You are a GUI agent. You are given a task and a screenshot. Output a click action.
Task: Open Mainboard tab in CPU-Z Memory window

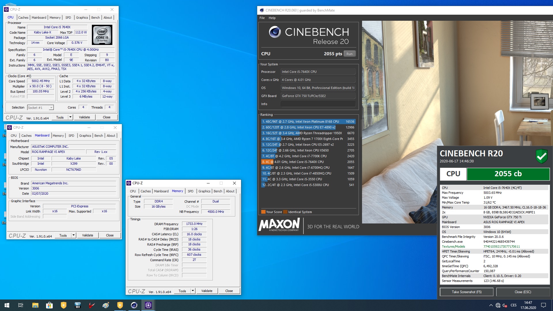coord(161,191)
